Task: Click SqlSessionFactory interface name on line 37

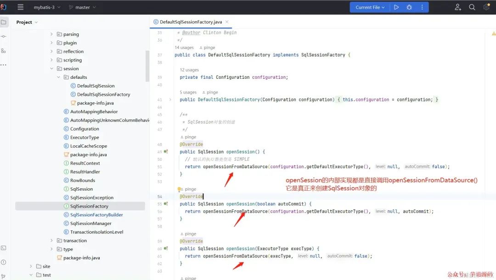Action: pos(323,55)
